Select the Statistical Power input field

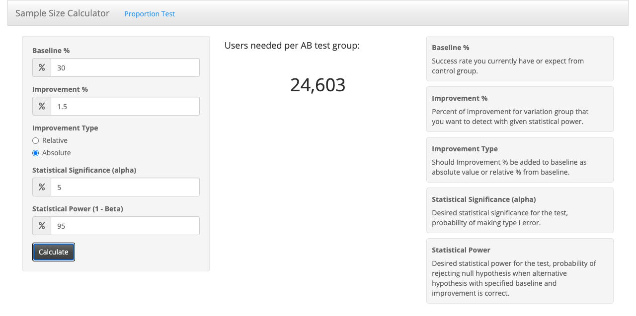(x=124, y=226)
